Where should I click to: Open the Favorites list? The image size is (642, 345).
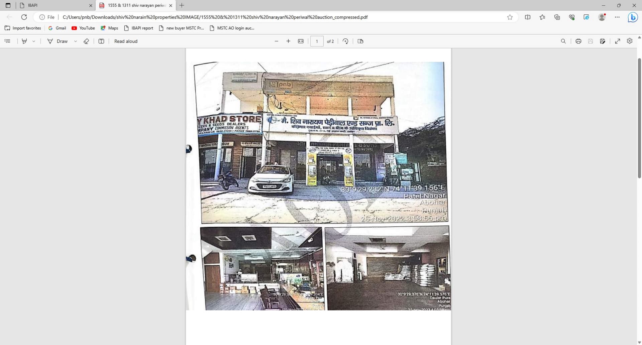click(x=542, y=17)
